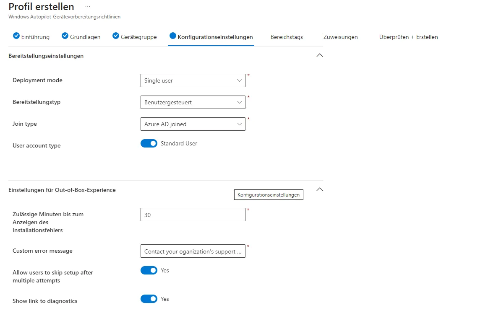
Task: Open the Überprüfen + Erstellen tab
Action: point(408,37)
